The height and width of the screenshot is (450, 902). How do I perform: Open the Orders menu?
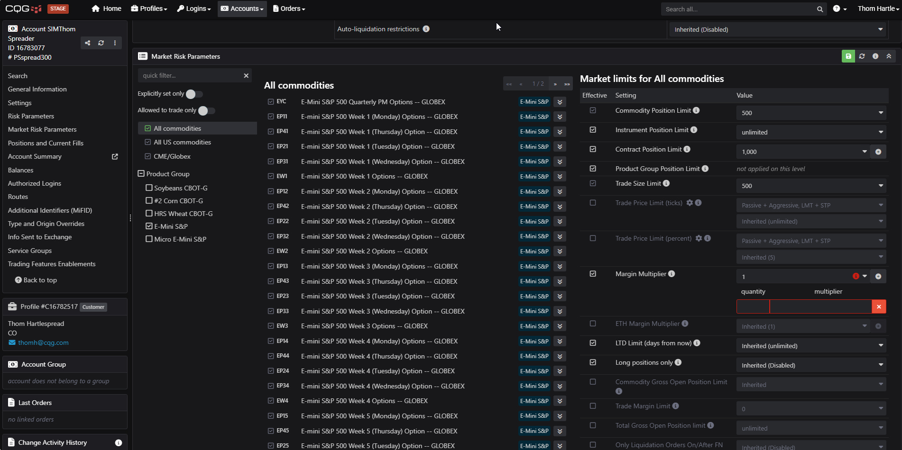[x=289, y=9]
